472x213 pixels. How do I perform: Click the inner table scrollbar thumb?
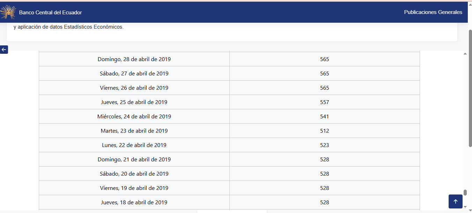(465, 193)
